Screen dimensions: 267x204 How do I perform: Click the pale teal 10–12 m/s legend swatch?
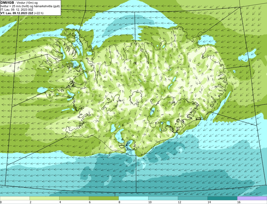tap(163, 198)
